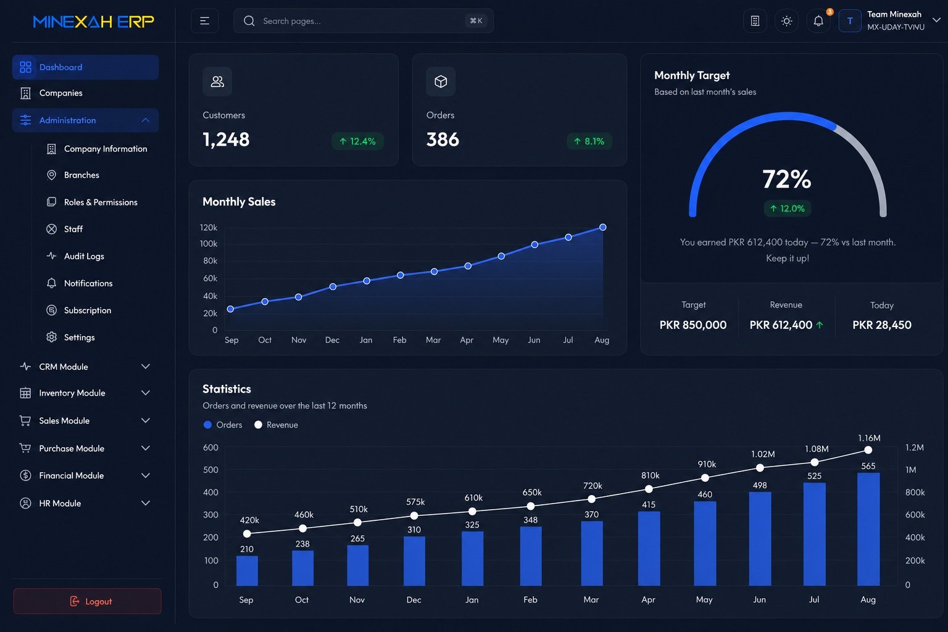Click the PKR 612,400 revenue value
This screenshot has width=948, height=632.
781,325
